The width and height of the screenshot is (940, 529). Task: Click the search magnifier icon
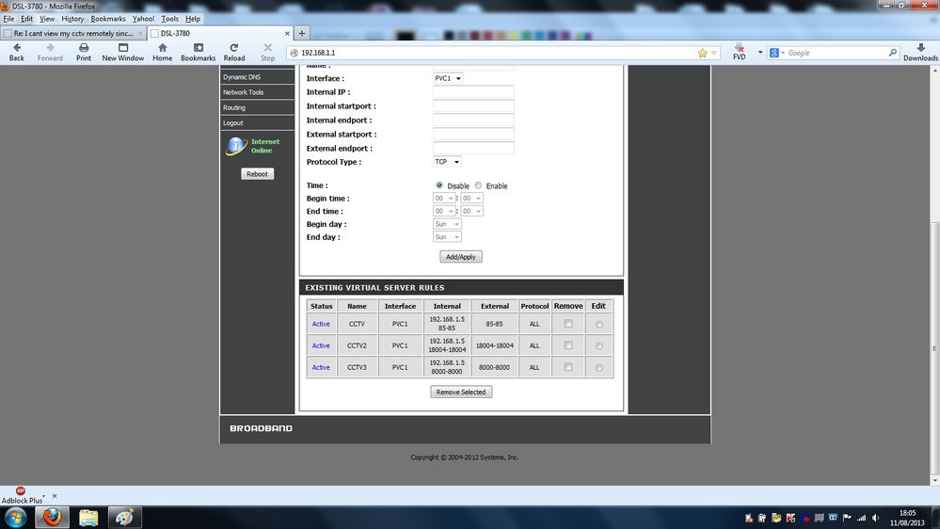click(x=892, y=53)
